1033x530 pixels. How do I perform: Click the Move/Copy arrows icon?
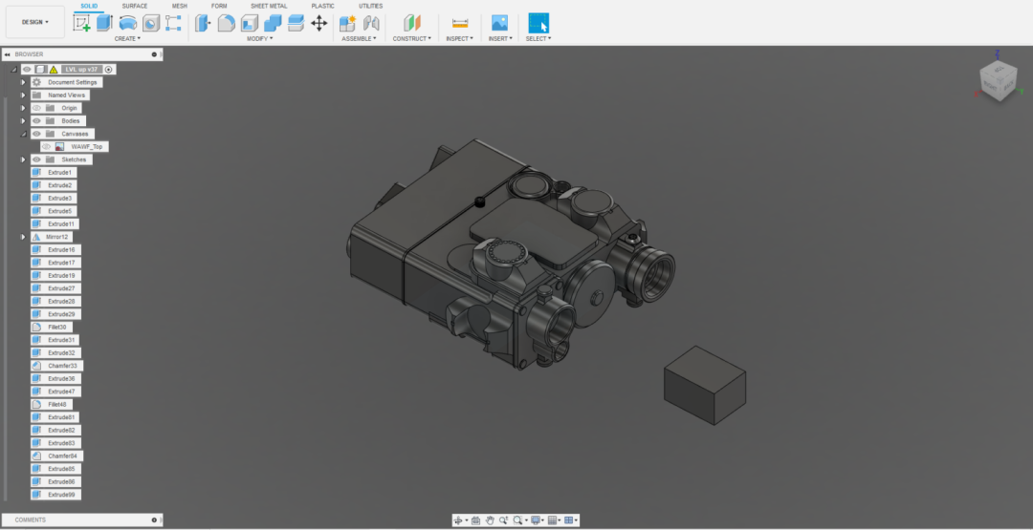(x=319, y=23)
